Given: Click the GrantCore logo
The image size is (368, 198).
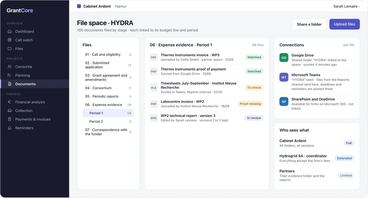Looking at the screenshot, I should point(20,10).
